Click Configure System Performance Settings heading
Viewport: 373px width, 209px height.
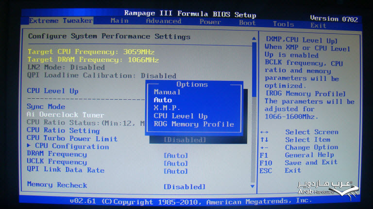109,36
